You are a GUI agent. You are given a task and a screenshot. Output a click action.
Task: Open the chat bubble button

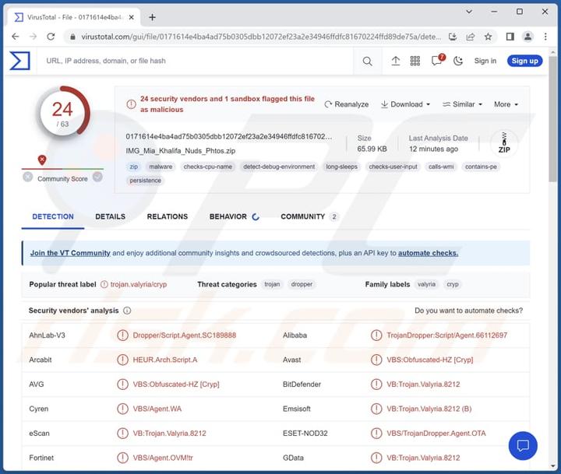[x=523, y=446]
